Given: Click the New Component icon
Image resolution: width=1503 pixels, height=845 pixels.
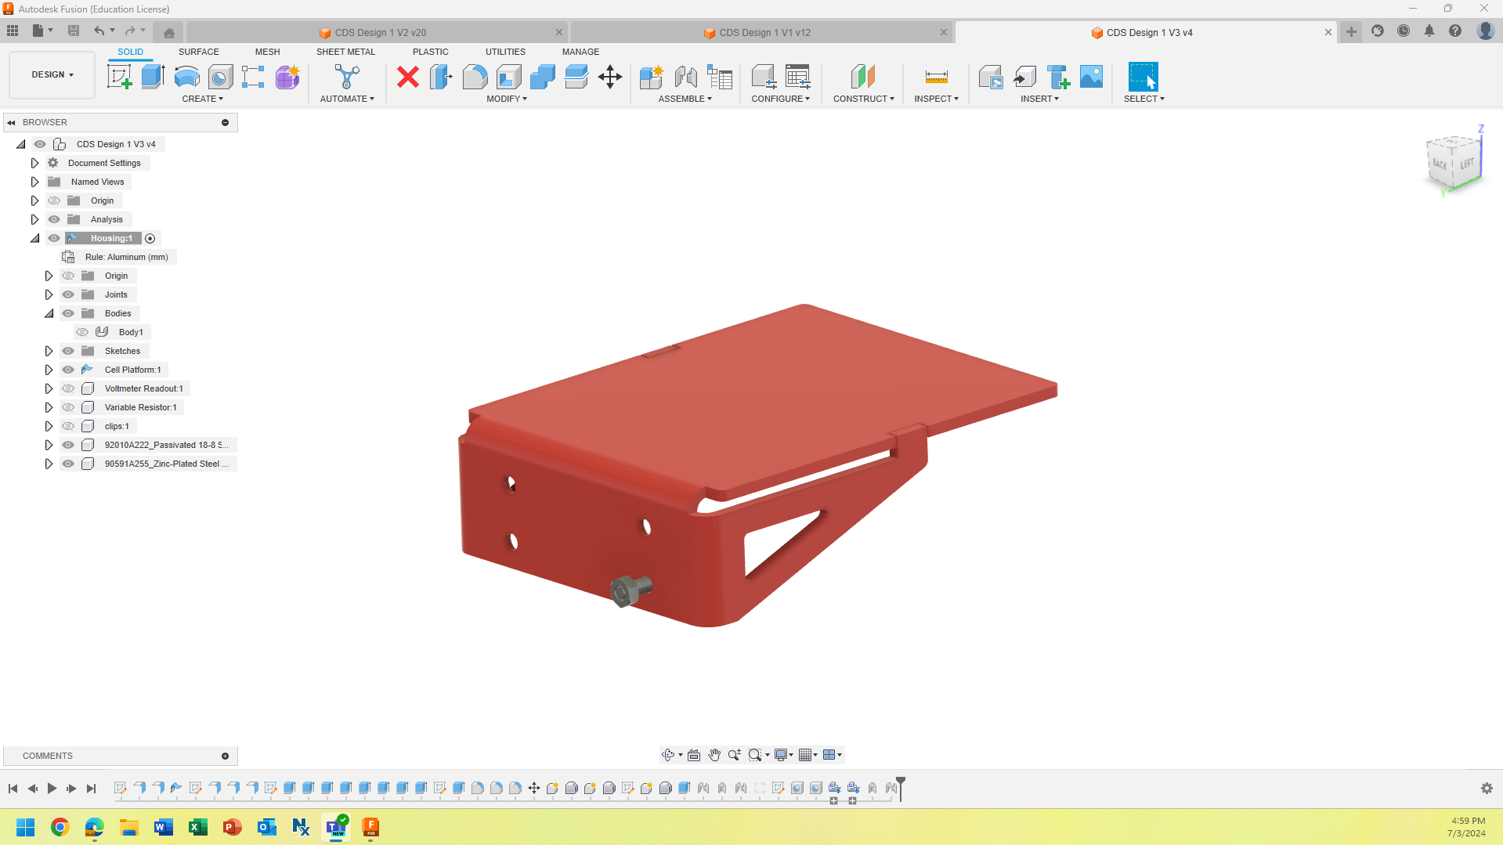Looking at the screenshot, I should pos(652,77).
